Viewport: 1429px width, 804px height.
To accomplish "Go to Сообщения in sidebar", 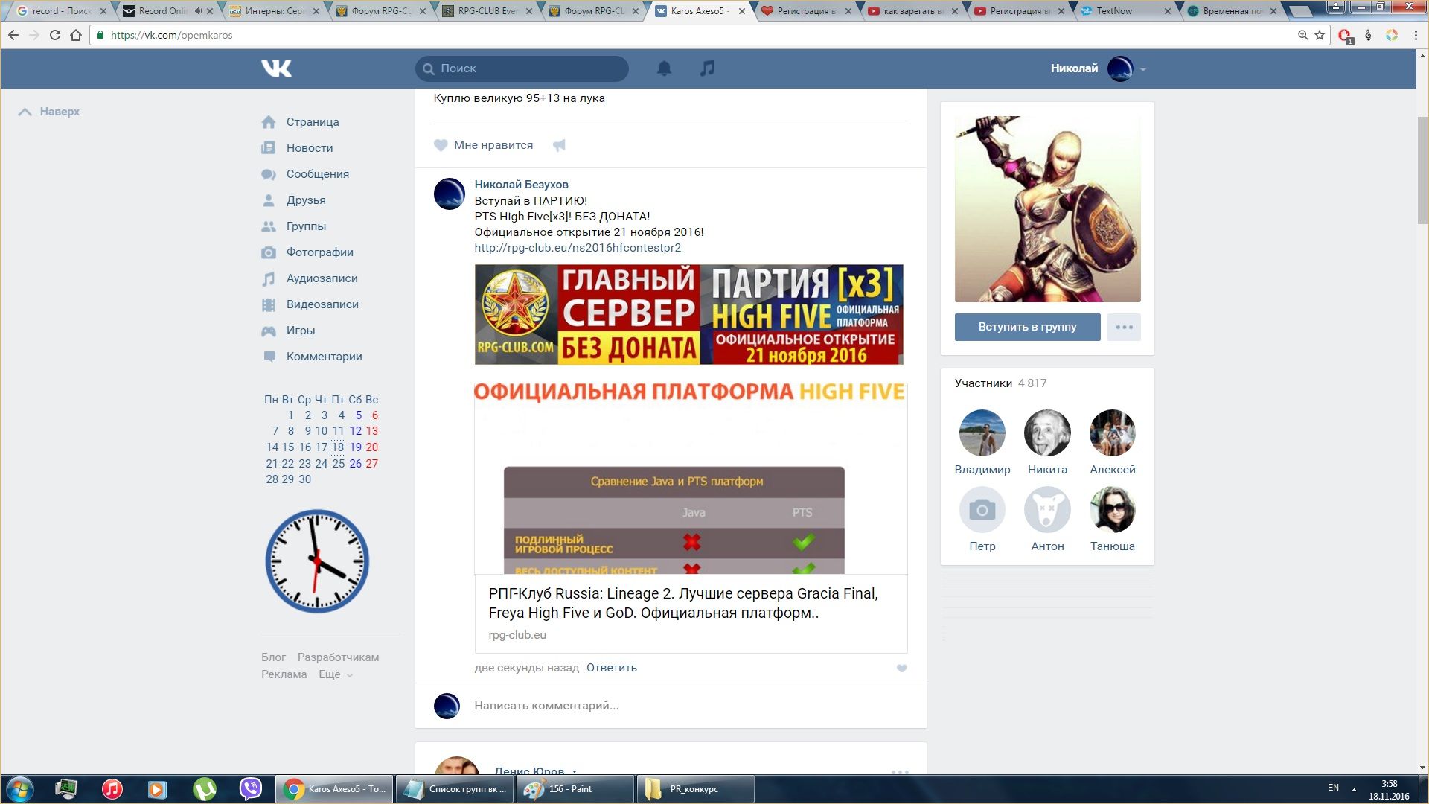I will click(x=317, y=174).
